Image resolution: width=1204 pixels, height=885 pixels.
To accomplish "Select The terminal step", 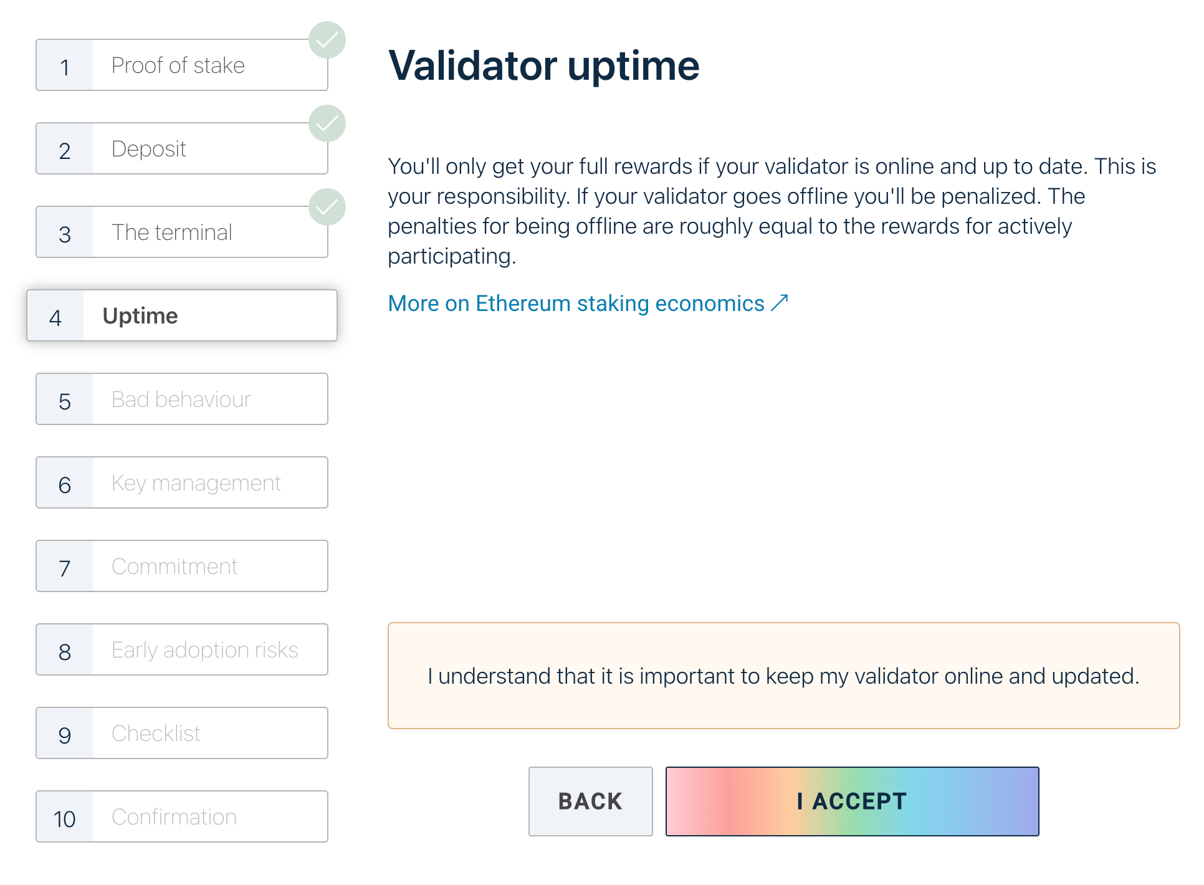I will coord(182,232).
